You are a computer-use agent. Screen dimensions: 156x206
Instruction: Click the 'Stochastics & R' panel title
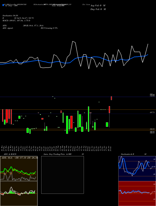coord(127,154)
